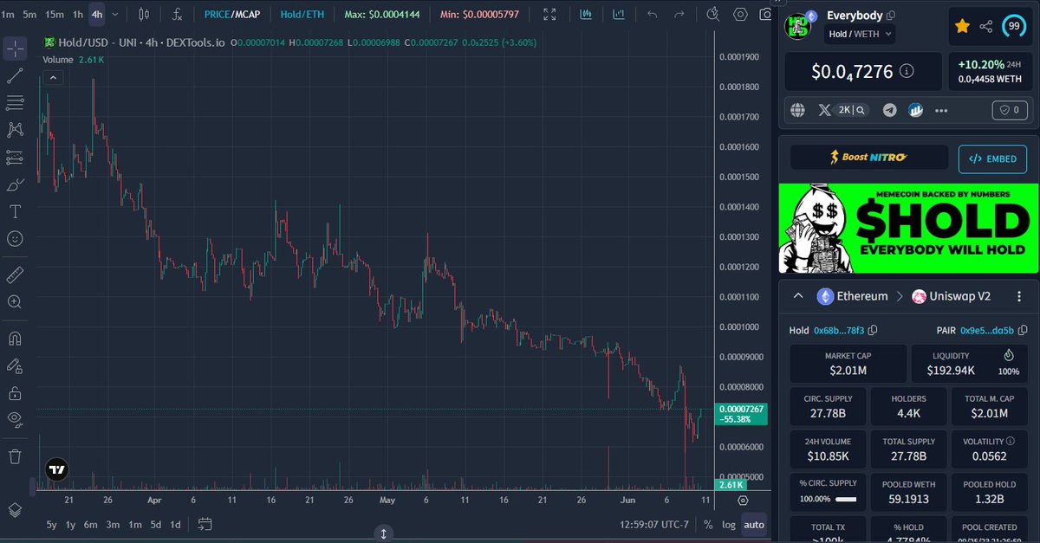Select the text annotation tool
This screenshot has height=543, width=1040.
click(x=15, y=211)
